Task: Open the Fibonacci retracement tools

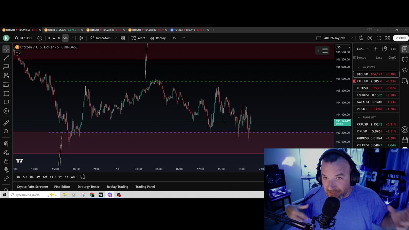Action: tap(6, 67)
